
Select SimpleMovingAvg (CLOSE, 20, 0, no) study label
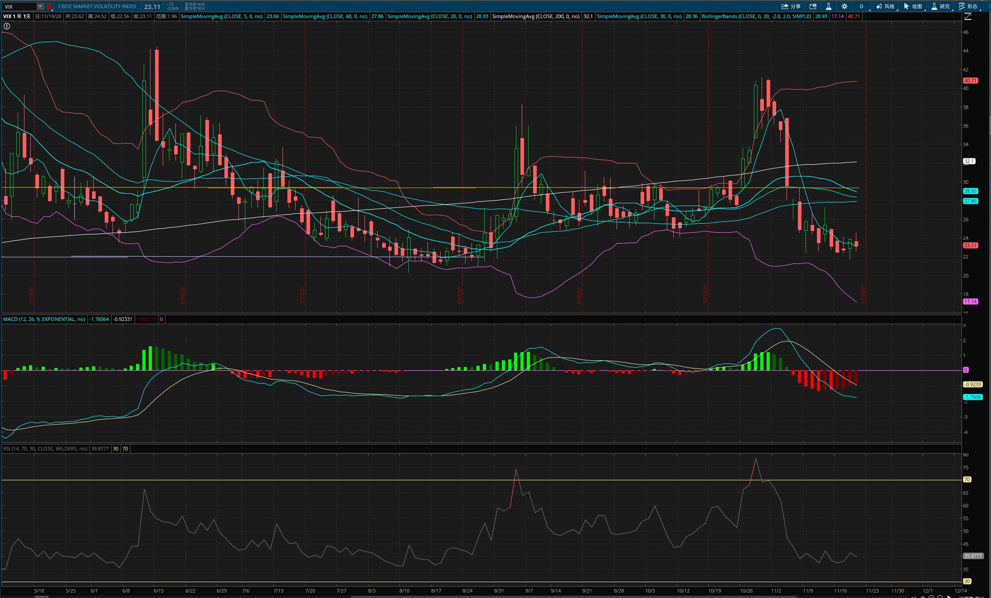430,16
